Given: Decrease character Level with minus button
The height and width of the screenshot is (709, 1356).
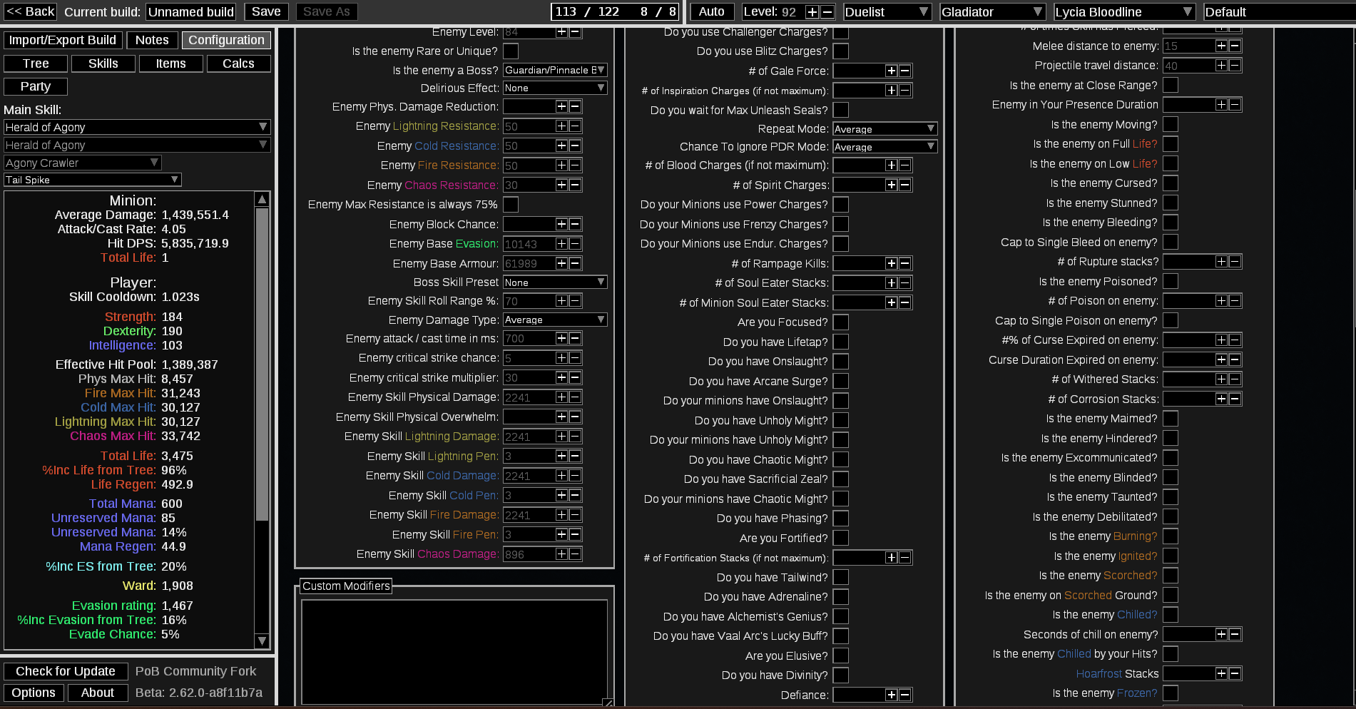Looking at the screenshot, I should [827, 11].
